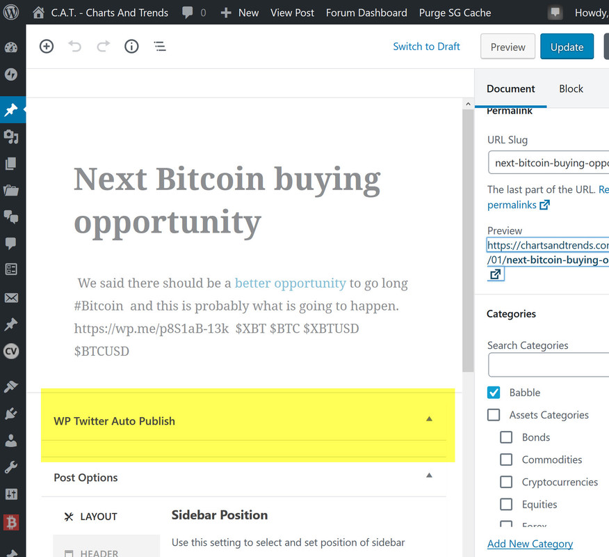Open the folder icon in the sidebar
Screen dimensions: 609x557
tap(11, 190)
